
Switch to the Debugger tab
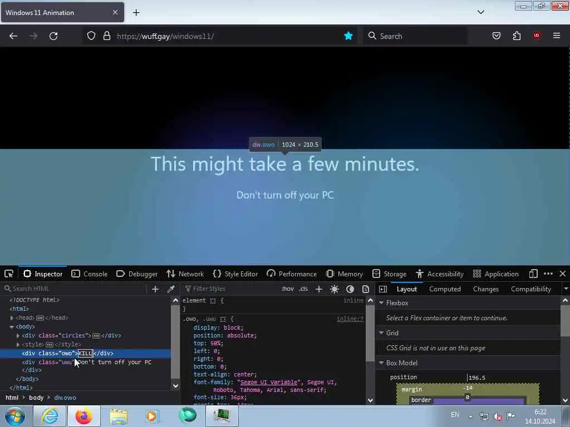coord(137,274)
